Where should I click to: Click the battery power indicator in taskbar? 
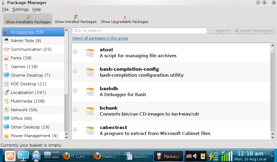213,156
